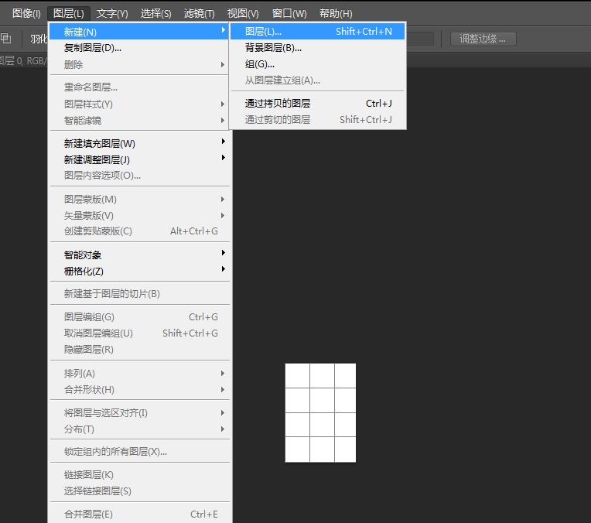
Task: Expand the 新建(N) submenu
Action: [139, 32]
